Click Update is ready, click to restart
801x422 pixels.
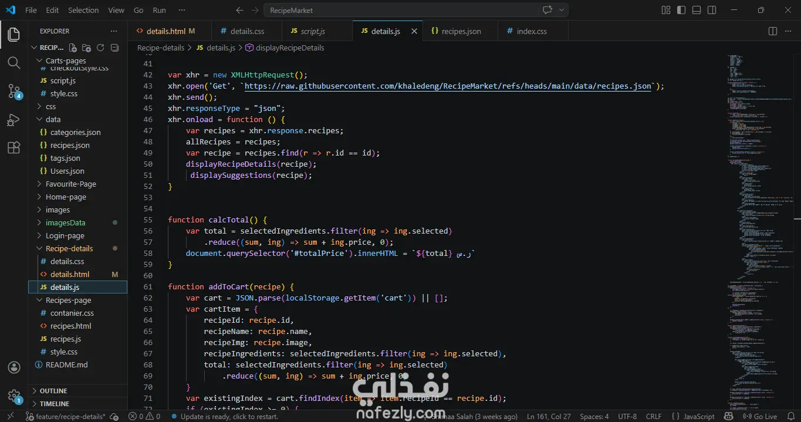tap(225, 416)
